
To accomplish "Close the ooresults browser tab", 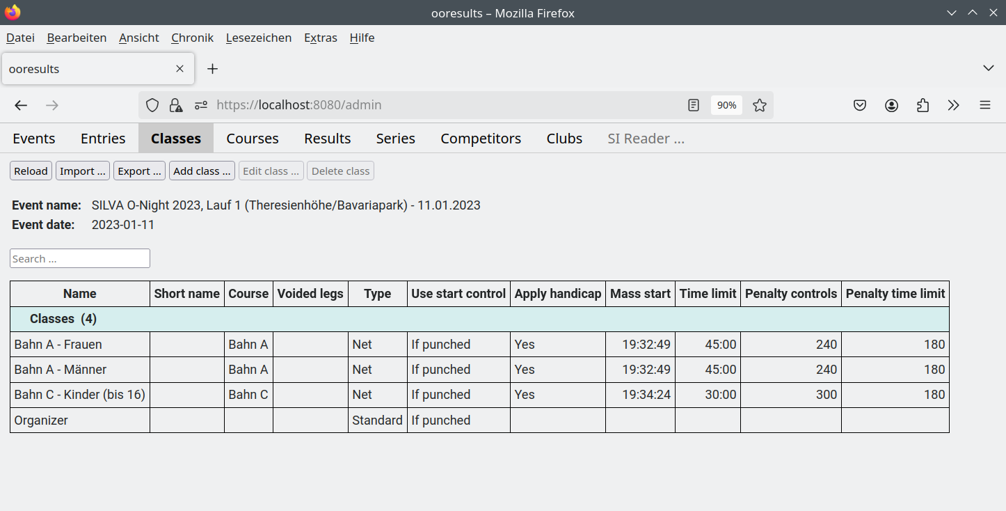I will coord(179,69).
